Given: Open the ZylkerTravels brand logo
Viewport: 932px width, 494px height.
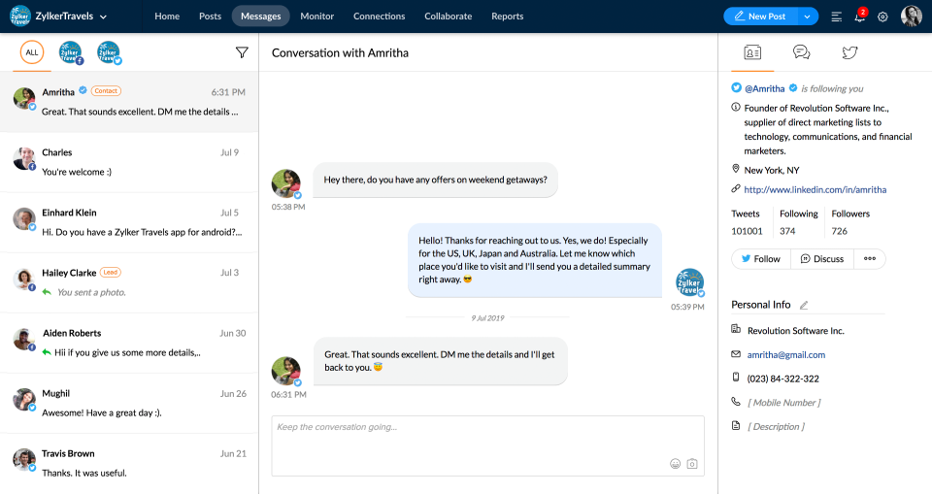Looking at the screenshot, I should (x=20, y=16).
